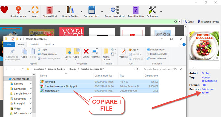The image size is (221, 117).
Task: Click Deseleziona tutto command
Action: coord(157,54)
